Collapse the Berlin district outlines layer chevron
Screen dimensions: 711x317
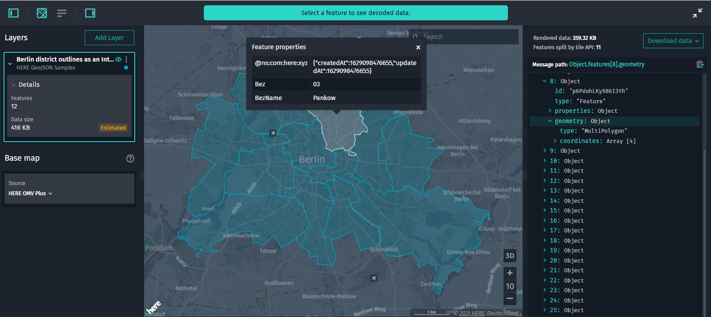click(x=10, y=64)
